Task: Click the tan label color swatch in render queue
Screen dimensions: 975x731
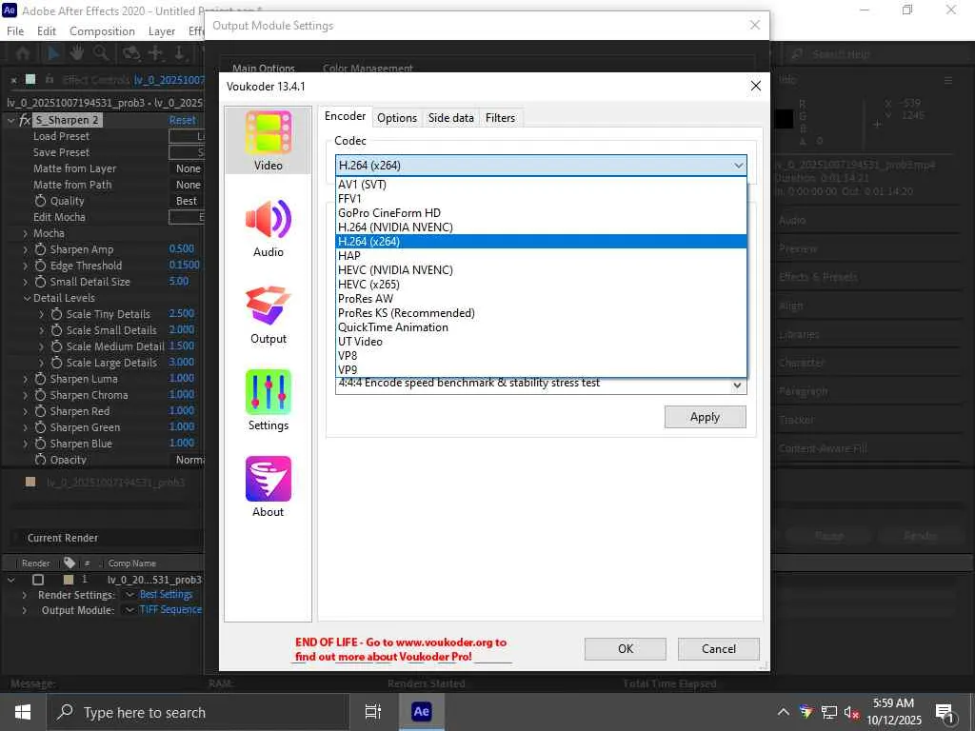Action: (x=69, y=580)
